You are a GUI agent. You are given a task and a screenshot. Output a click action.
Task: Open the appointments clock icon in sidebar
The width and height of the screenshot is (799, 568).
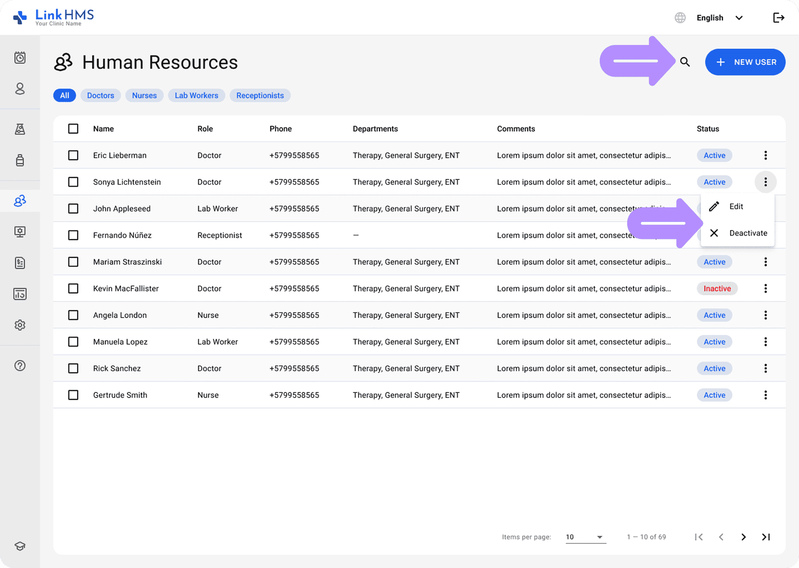(20, 58)
